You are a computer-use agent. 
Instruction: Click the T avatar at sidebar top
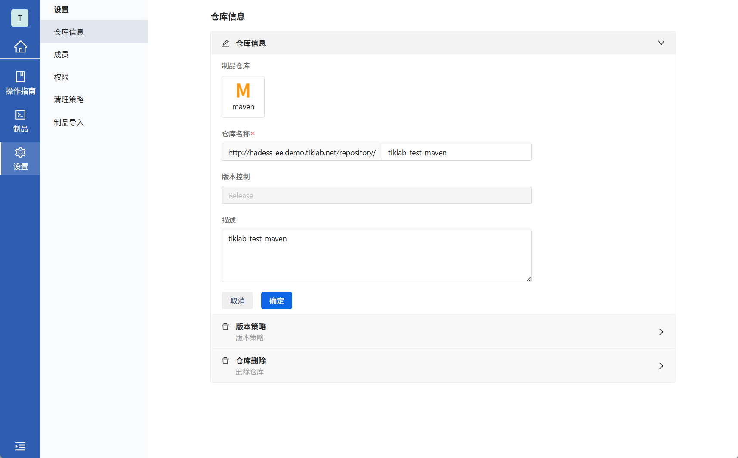tap(19, 18)
